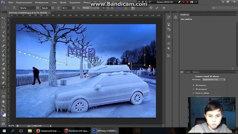Select the Move tool in the toolbox
Screen dimensions: 238x134
pyautogui.click(x=3, y=18)
